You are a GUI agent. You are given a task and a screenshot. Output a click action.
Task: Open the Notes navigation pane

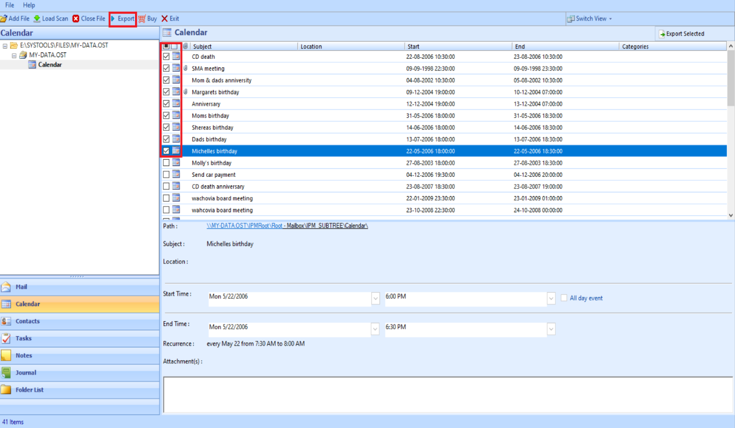pos(80,355)
